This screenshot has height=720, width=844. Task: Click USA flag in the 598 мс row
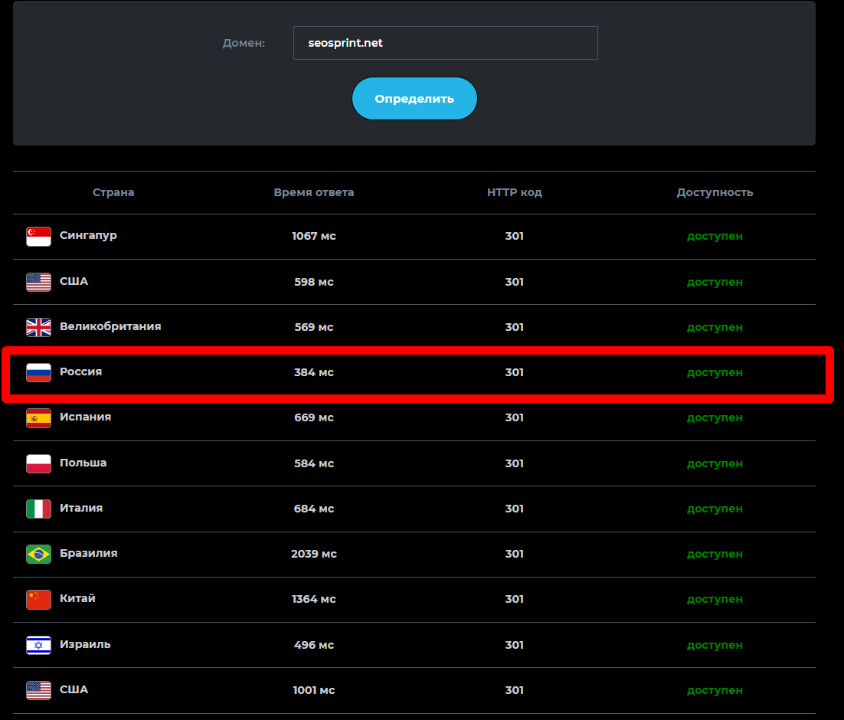click(38, 282)
